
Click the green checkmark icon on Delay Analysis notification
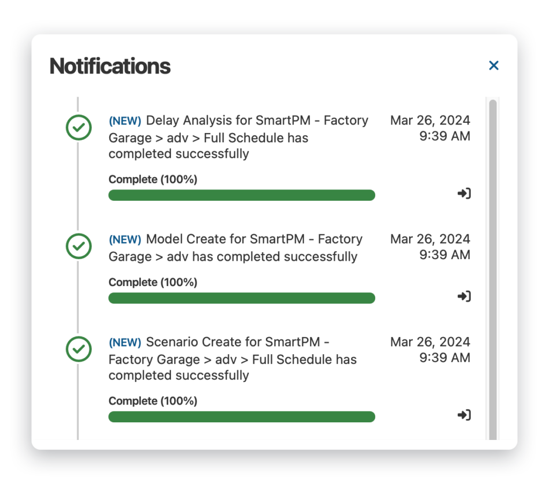tap(78, 128)
